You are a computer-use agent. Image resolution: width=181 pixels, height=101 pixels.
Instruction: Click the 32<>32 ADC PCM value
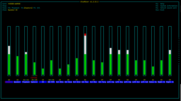click(x=51, y=80)
